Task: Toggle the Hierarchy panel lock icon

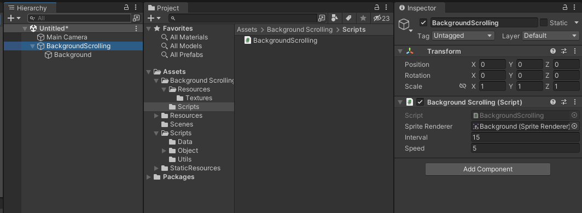Action: [x=126, y=8]
